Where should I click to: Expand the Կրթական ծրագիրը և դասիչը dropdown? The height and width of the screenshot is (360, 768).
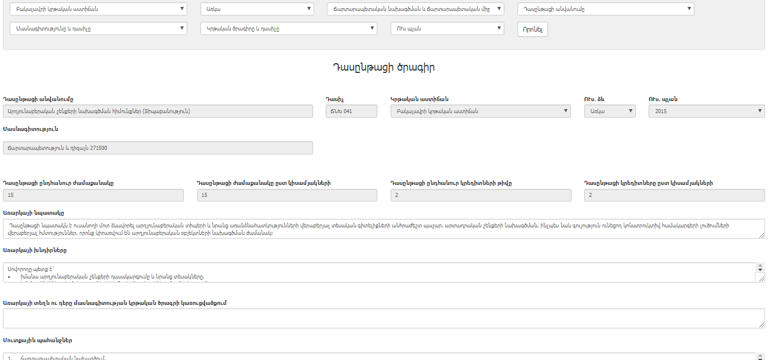click(288, 29)
